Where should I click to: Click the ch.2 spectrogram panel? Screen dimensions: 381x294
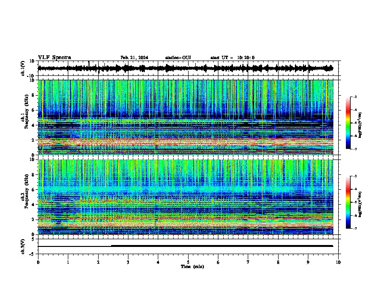pos(185,197)
